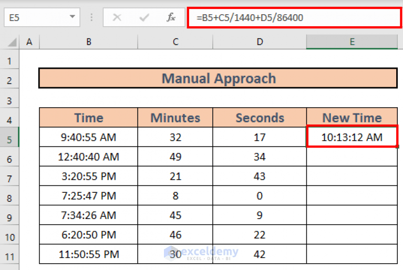
Task: Select Seconds cell containing 43
Action: click(260, 176)
